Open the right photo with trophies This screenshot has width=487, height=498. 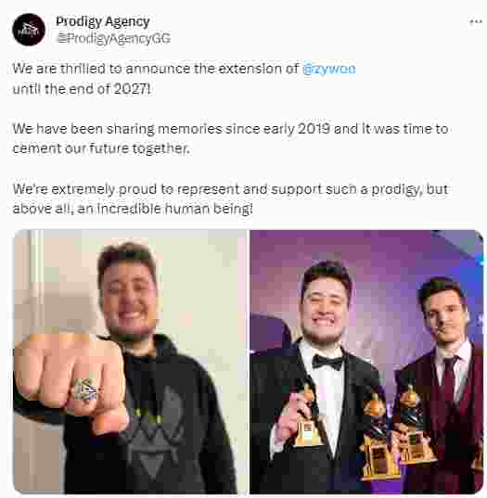point(366,362)
